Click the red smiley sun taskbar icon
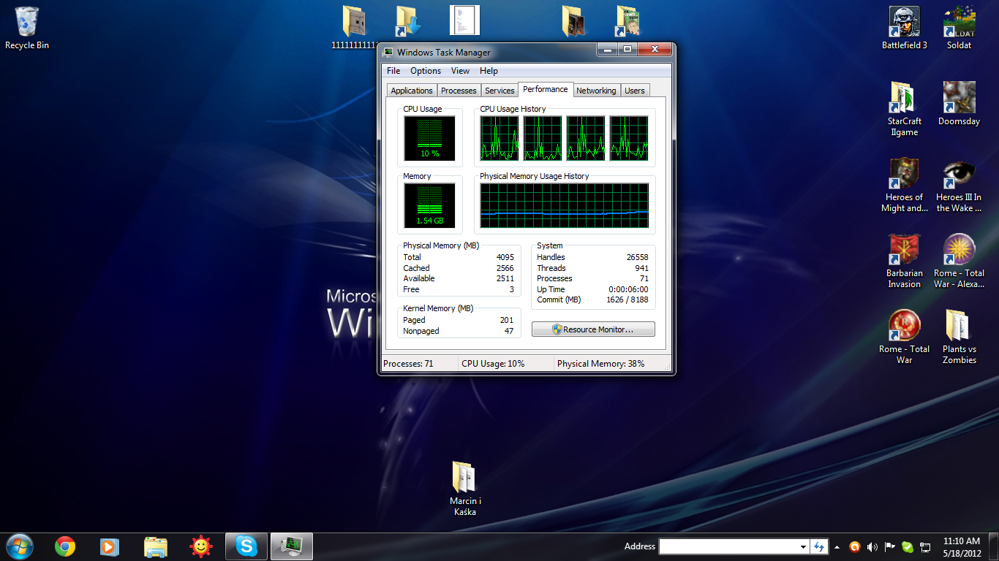This screenshot has width=999, height=561. (201, 546)
